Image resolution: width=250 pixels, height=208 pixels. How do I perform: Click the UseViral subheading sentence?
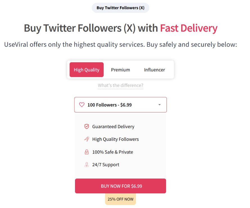121,44
